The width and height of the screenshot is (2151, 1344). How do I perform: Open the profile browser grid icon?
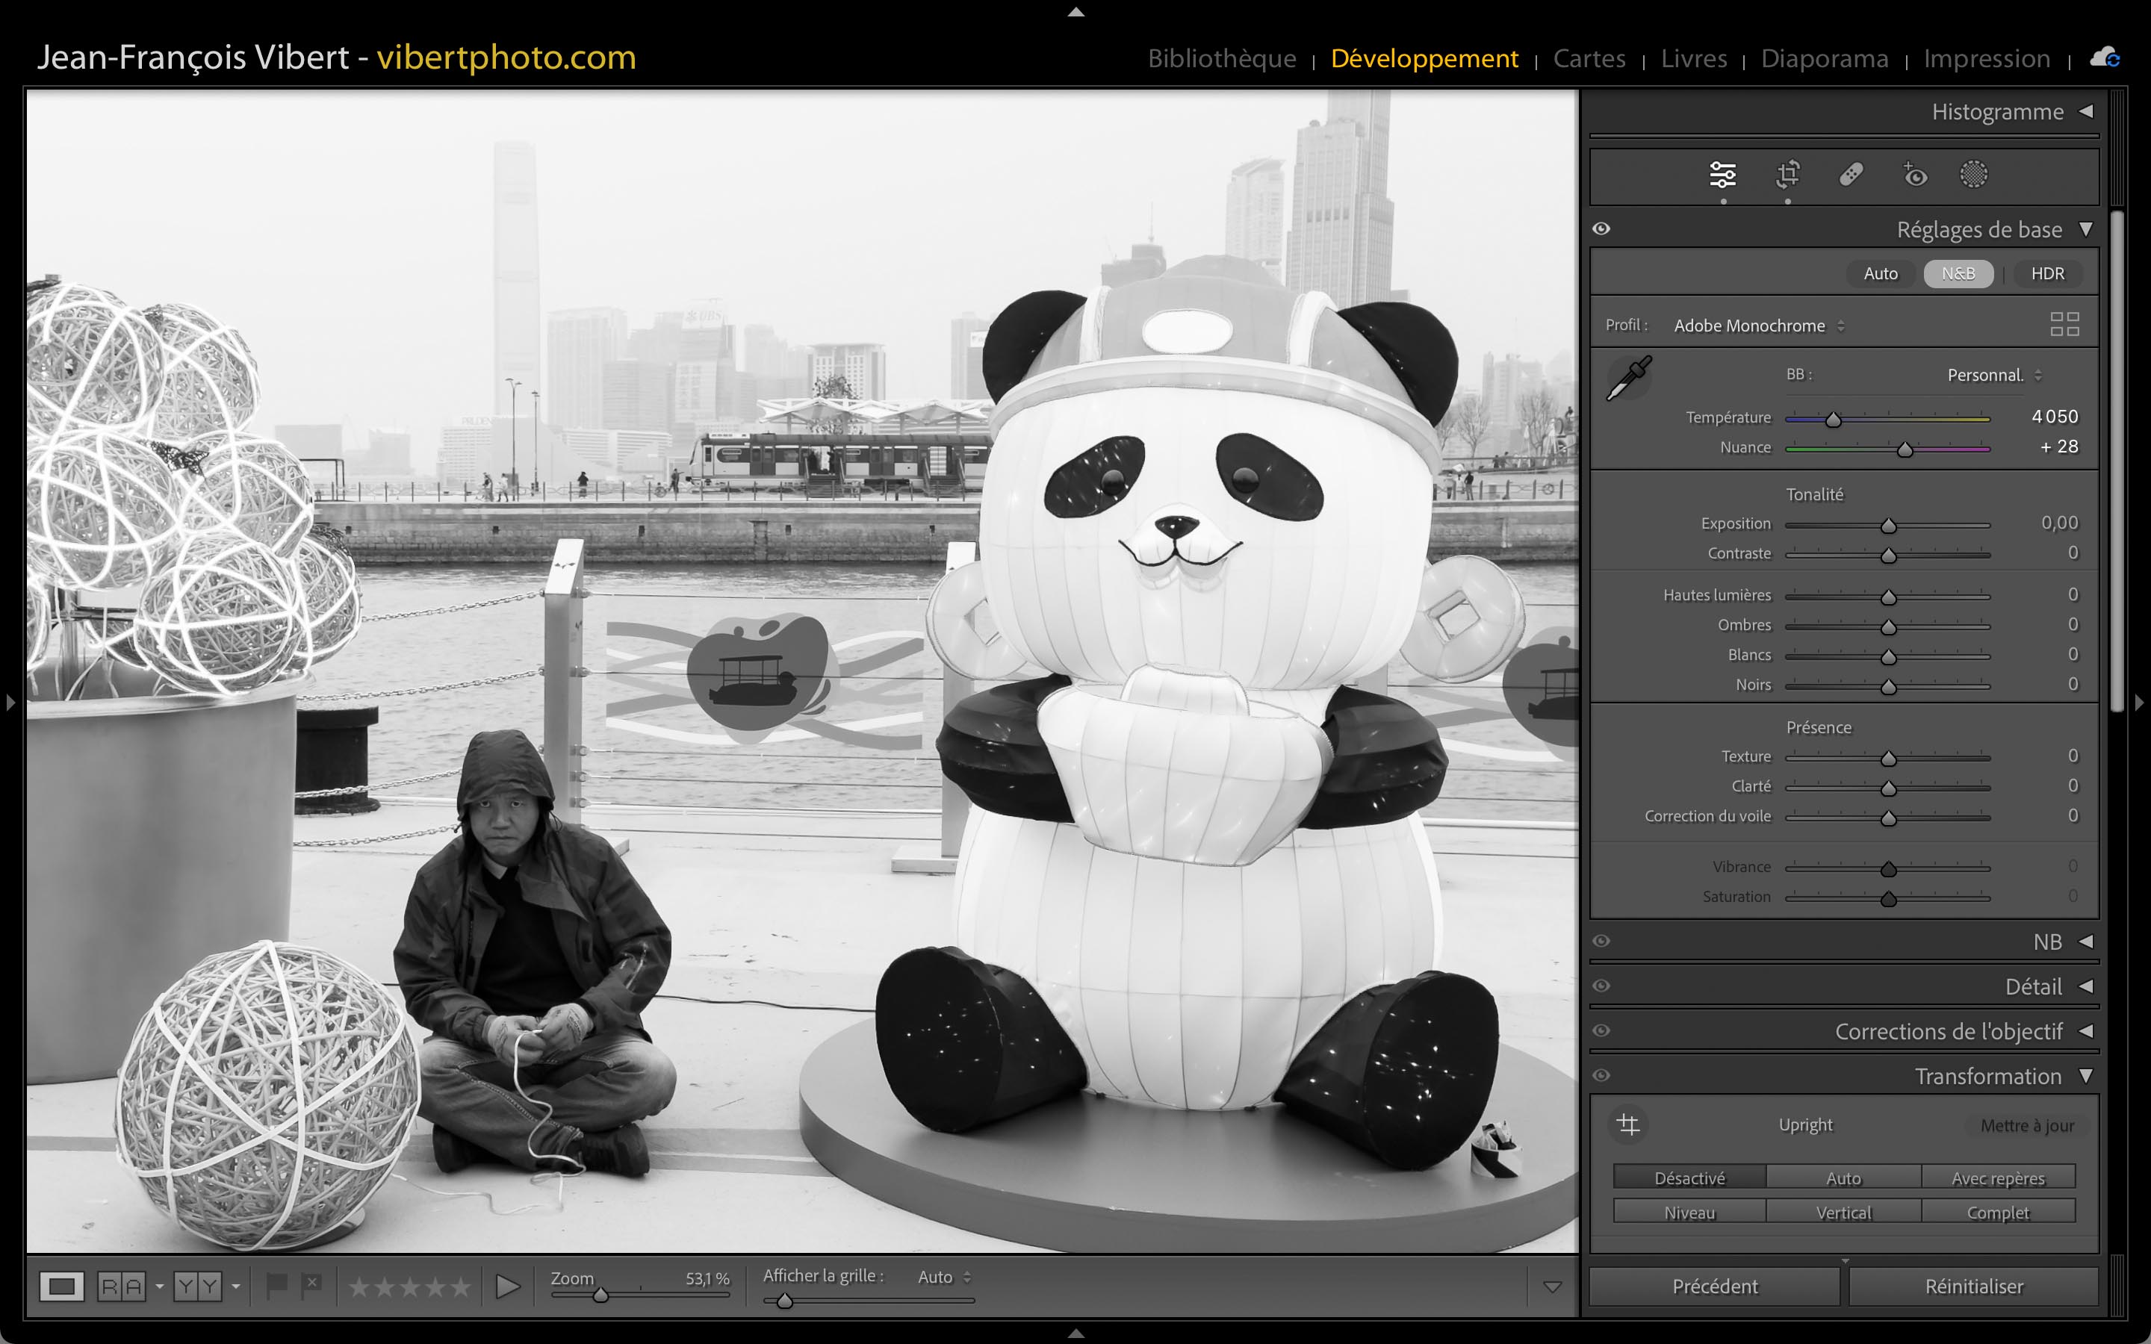[x=2064, y=325]
